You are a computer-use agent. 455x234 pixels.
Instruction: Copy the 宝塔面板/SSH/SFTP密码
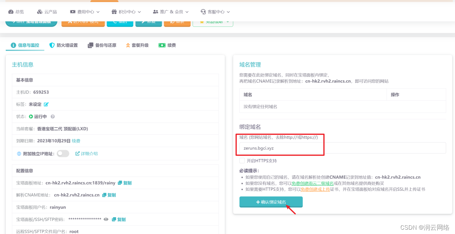click(119, 220)
